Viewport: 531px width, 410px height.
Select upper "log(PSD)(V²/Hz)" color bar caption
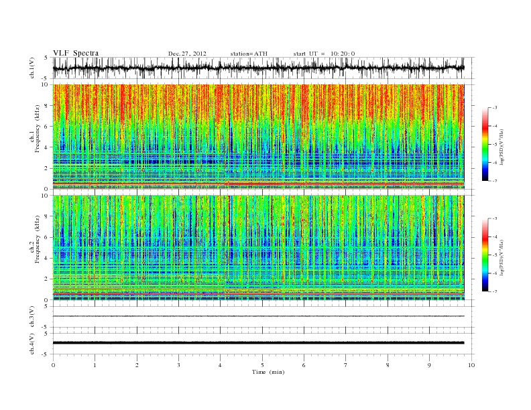501,147
